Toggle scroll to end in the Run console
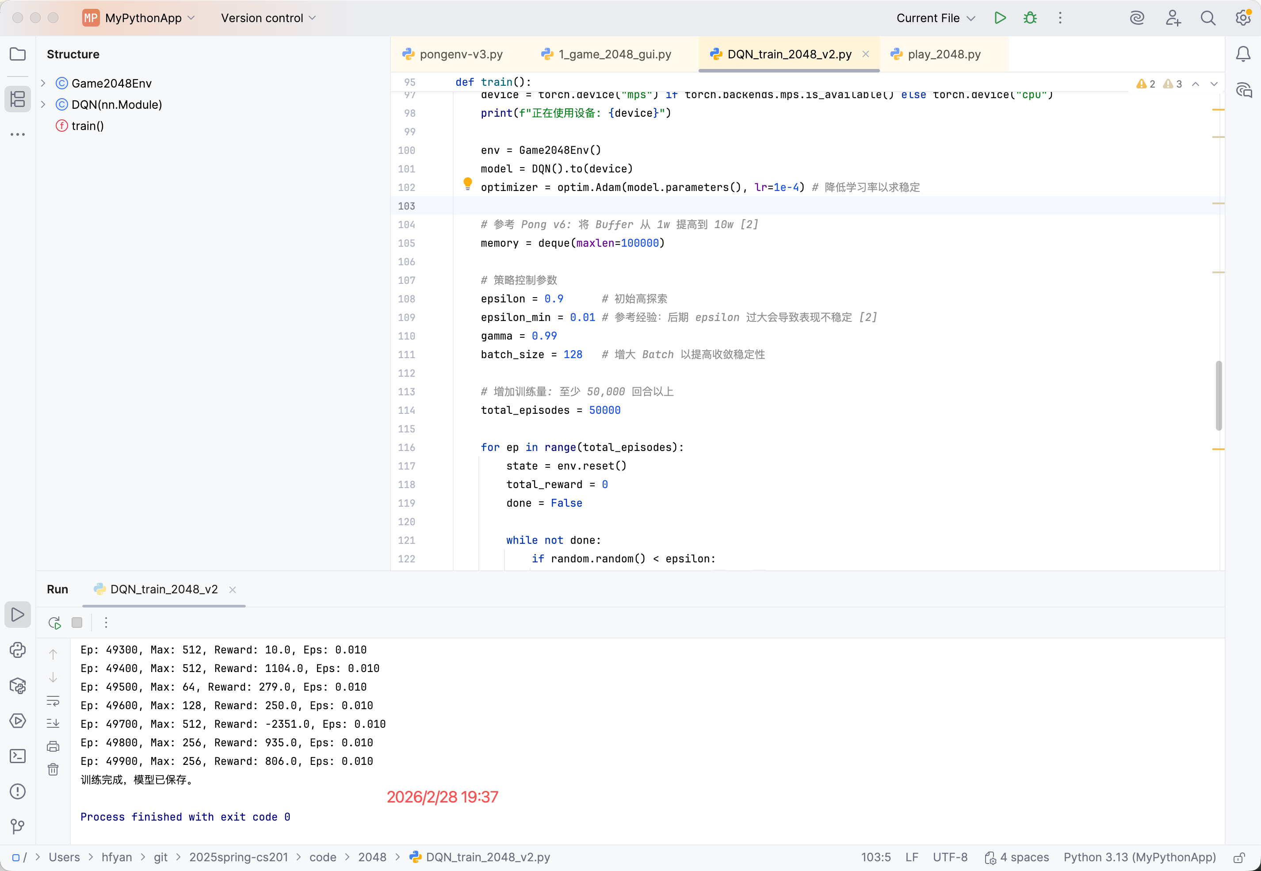This screenshot has width=1261, height=871. (53, 724)
